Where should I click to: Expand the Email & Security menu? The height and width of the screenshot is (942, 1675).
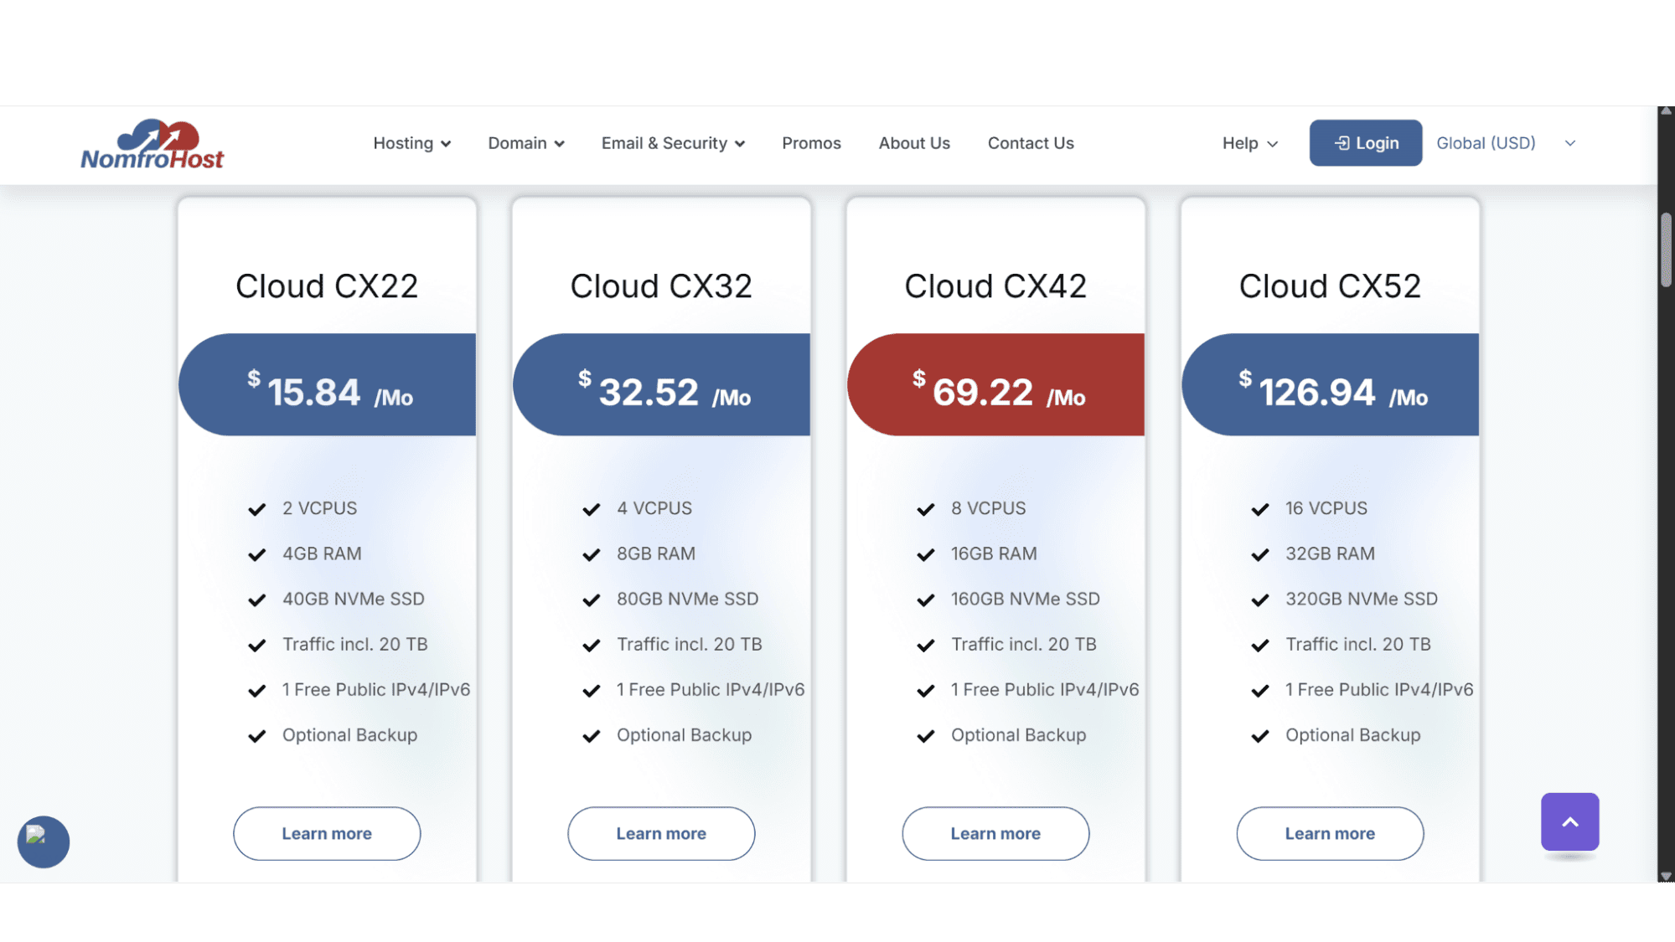673,143
